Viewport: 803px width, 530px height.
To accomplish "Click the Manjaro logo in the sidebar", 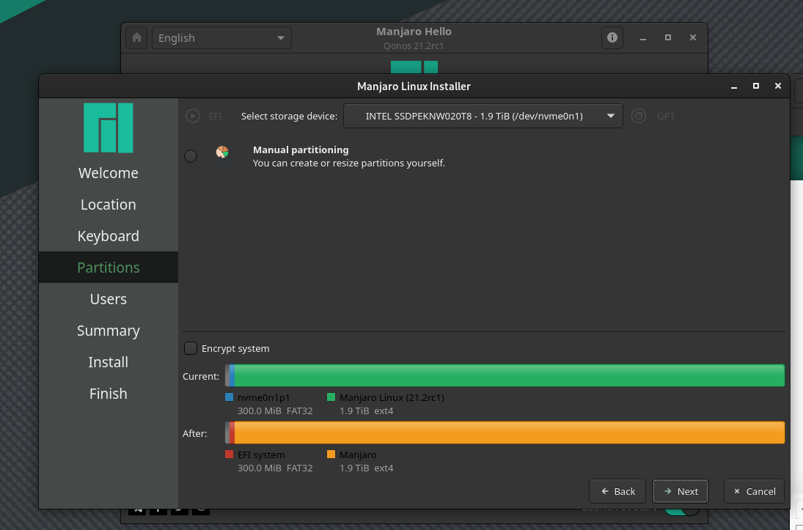I will [x=108, y=128].
